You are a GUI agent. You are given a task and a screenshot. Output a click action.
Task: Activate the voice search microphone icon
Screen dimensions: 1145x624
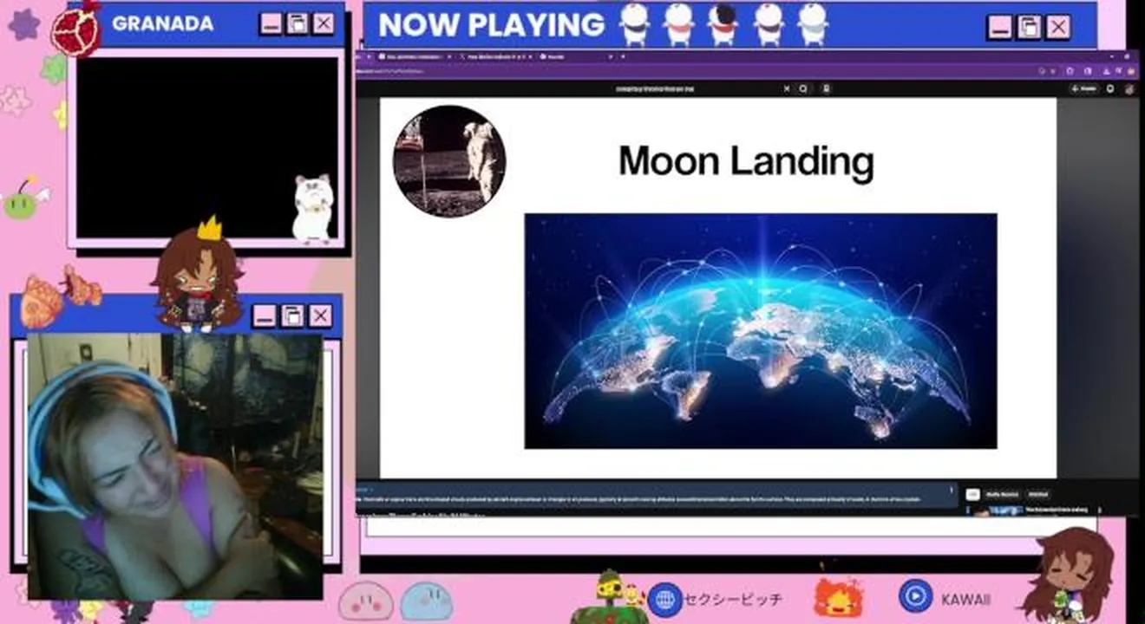tap(827, 88)
